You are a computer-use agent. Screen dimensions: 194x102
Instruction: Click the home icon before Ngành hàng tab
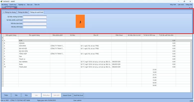(x=3, y=7)
